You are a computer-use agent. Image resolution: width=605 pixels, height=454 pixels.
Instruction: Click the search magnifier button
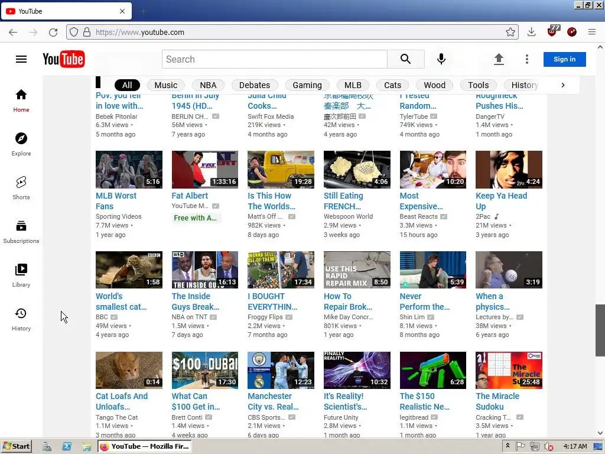point(405,59)
